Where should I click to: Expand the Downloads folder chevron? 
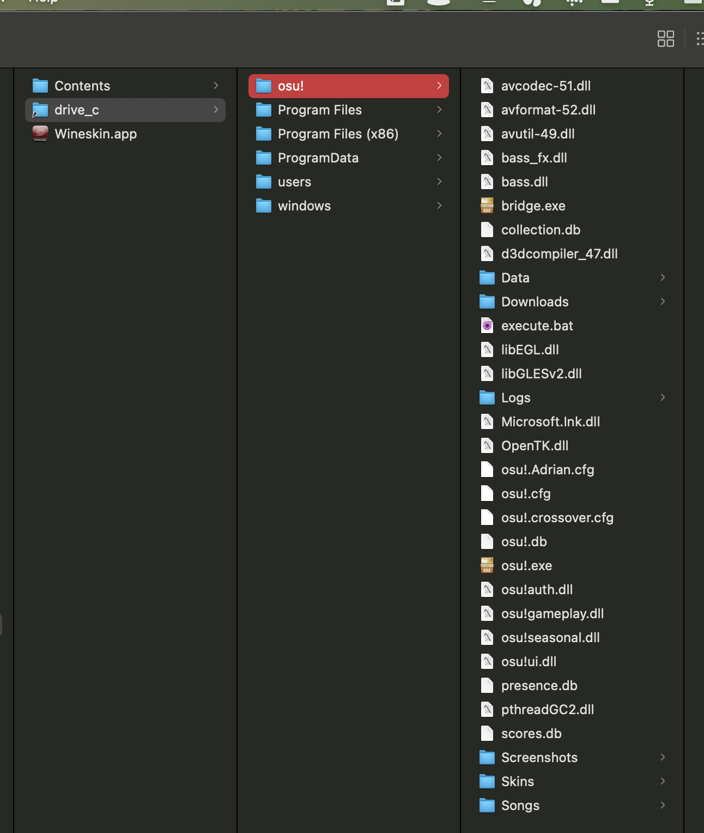[663, 301]
